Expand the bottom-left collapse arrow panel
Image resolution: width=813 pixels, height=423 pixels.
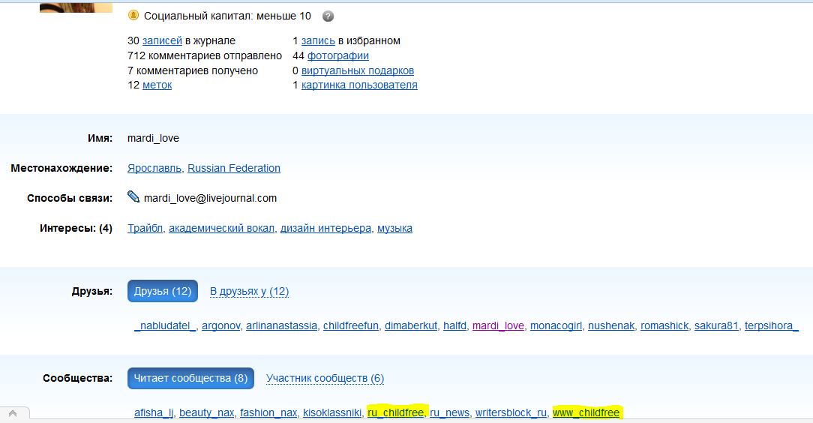[x=14, y=413]
